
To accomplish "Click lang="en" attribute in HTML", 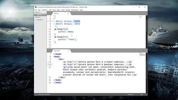I will 72,64.
